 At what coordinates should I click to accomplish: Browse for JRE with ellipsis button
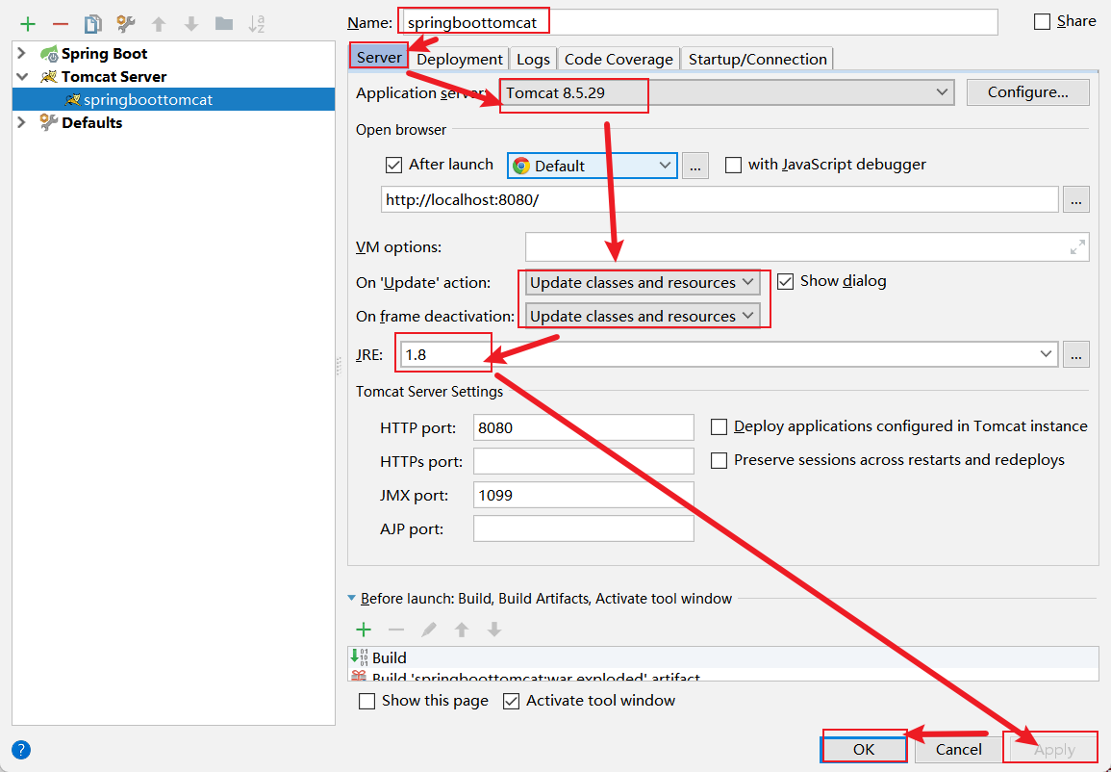(1075, 354)
